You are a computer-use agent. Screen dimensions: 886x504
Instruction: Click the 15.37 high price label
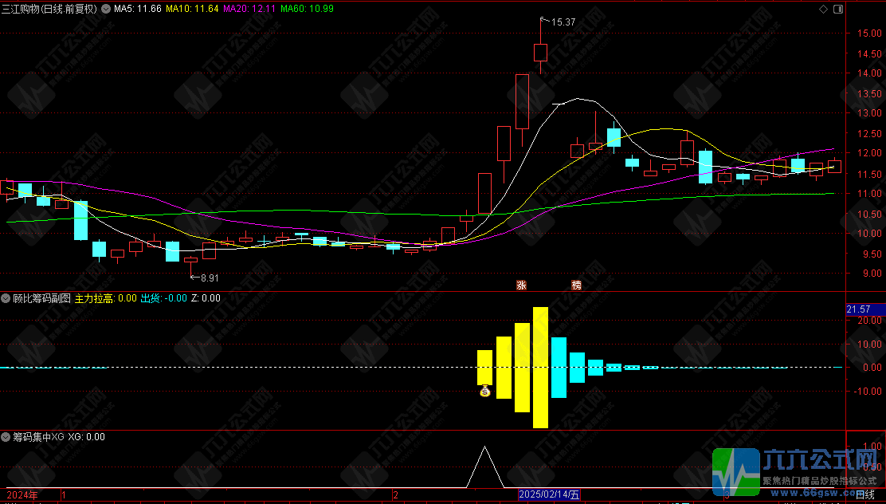[563, 22]
